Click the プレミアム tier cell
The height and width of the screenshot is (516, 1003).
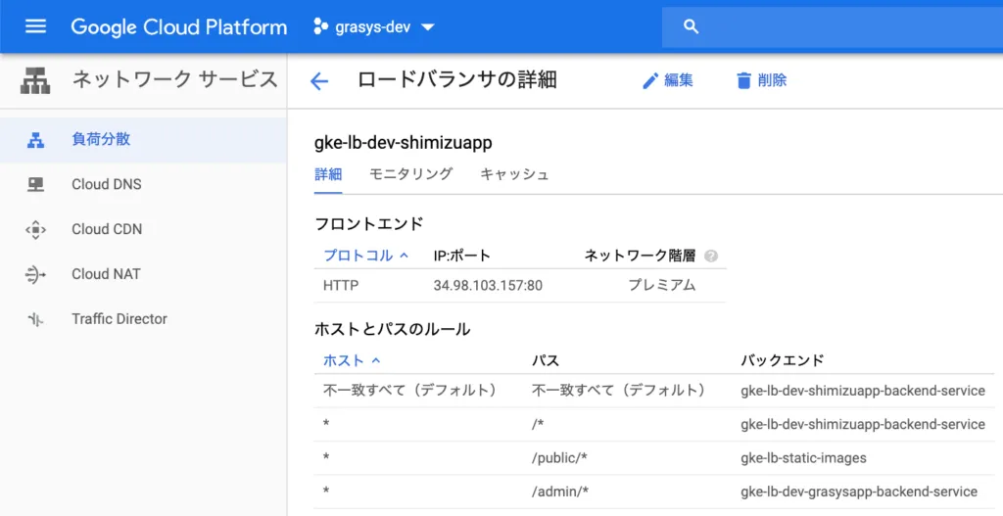[661, 285]
